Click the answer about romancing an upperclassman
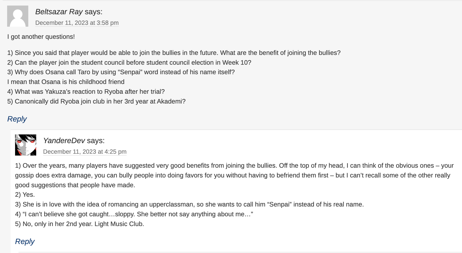 point(189,204)
